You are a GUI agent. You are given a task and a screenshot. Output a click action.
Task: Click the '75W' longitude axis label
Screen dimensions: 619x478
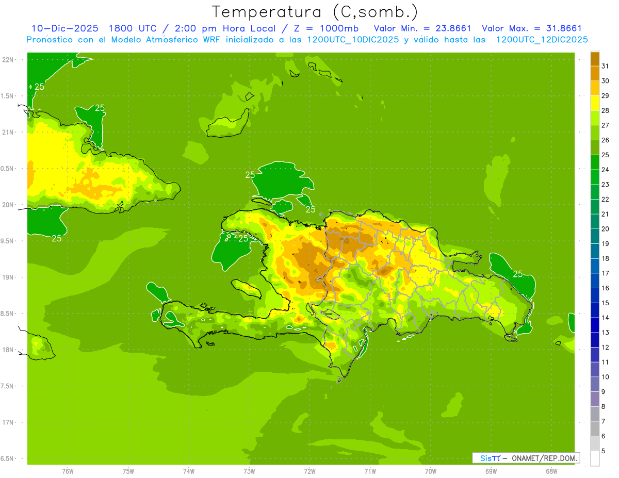(x=128, y=471)
